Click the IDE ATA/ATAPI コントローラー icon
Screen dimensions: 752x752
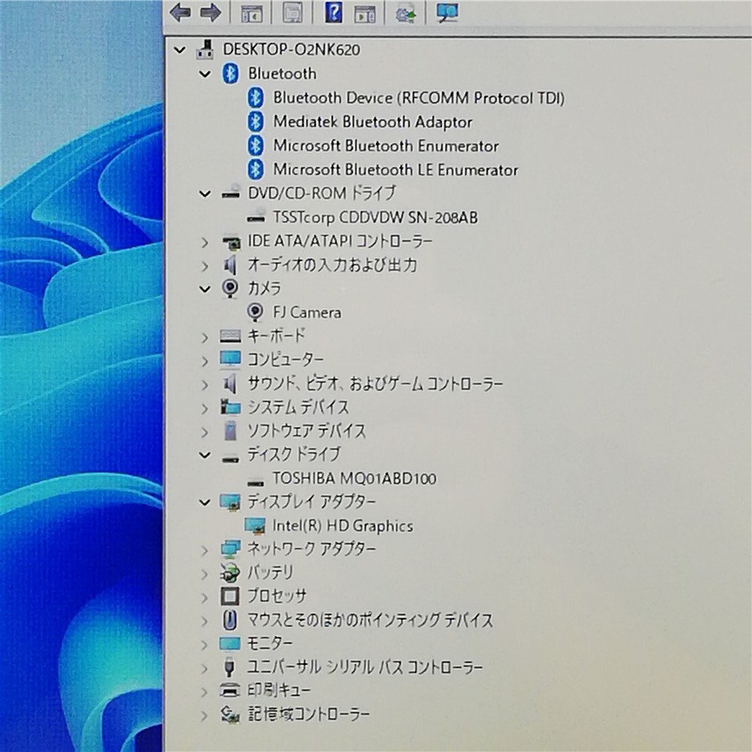[x=231, y=241]
